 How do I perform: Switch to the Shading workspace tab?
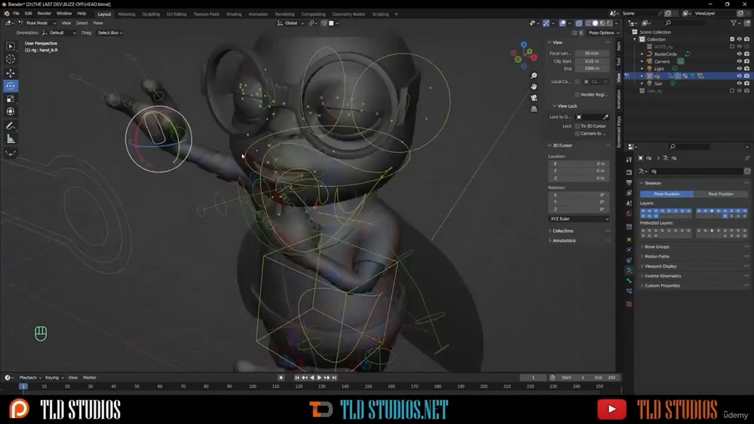[x=234, y=14]
